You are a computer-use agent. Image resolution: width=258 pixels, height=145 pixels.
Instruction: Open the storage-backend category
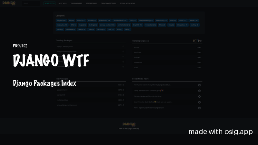pyautogui.click(x=107, y=25)
